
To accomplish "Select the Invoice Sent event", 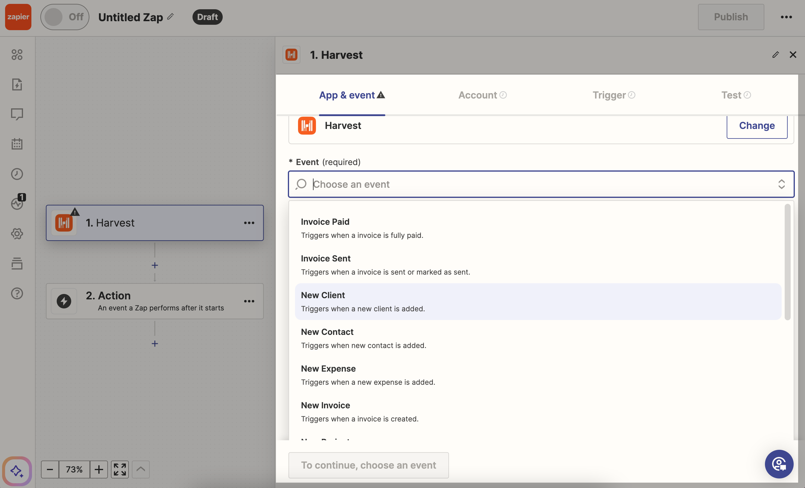I will point(538,265).
